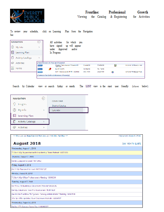Go to previous months with << link
The width and height of the screenshot is (164, 212).
pyautogui.click(x=14, y=136)
